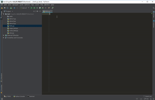Screen dimensions: 155x100
Task: Open the Tools menu
Action: click(37, 5)
